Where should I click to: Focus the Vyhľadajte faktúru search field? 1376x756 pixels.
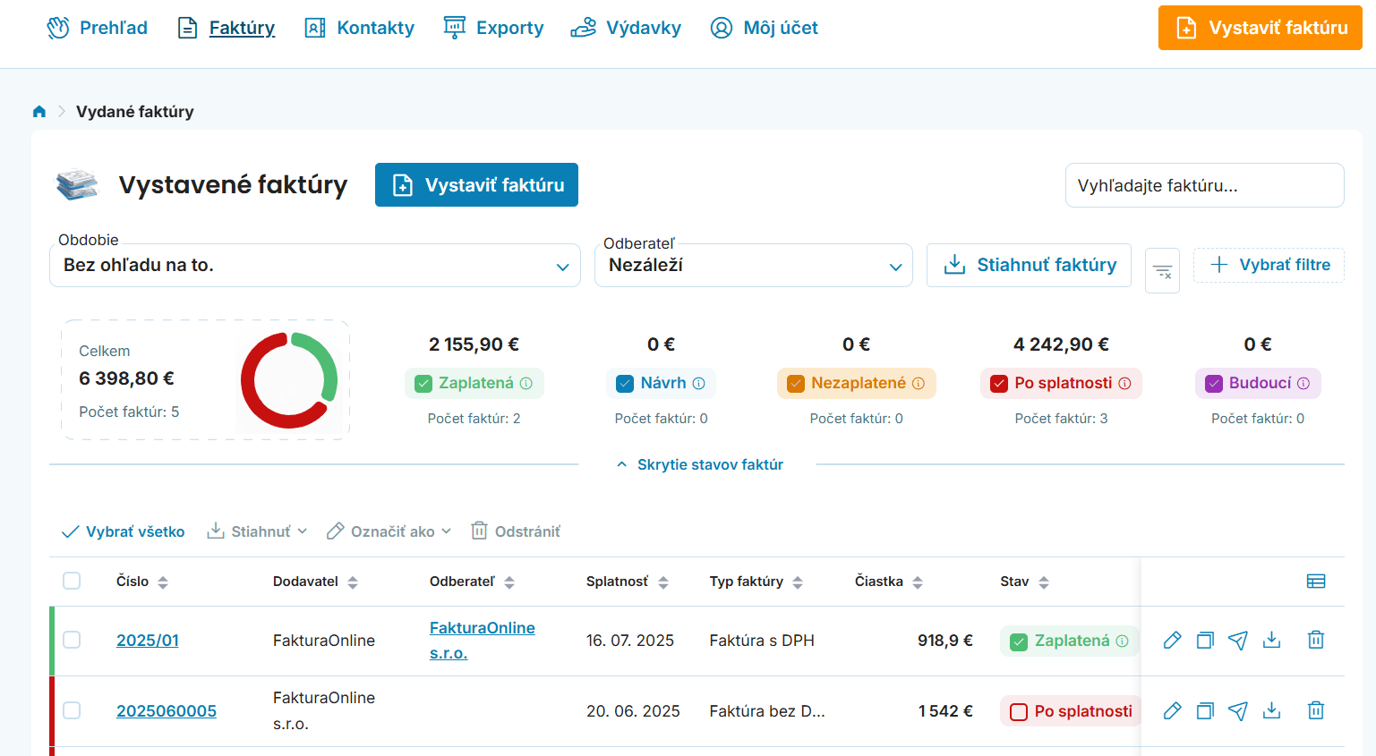click(1204, 185)
